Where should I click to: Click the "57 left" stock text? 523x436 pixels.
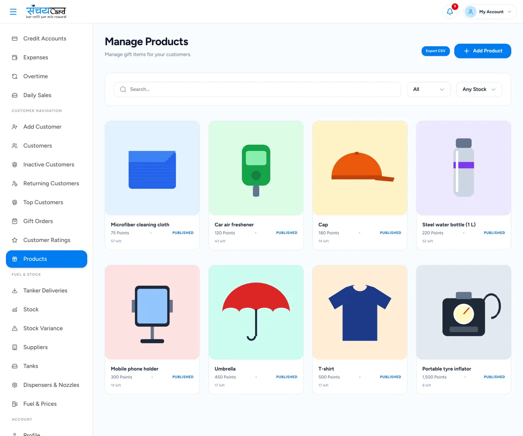[x=116, y=241]
